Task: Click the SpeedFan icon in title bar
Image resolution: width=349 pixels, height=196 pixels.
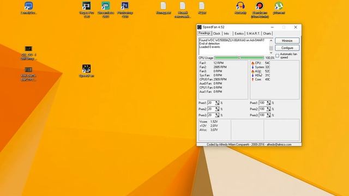Action: pos(200,27)
